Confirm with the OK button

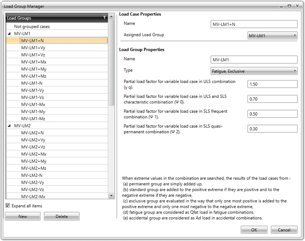click(x=254, y=230)
